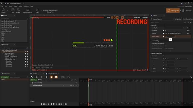The width and height of the screenshot is (193, 108).
Task: Open the Details view options eye icon
Action: [x=191, y=22]
